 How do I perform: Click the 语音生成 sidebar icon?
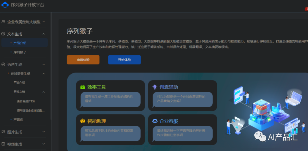3,65
